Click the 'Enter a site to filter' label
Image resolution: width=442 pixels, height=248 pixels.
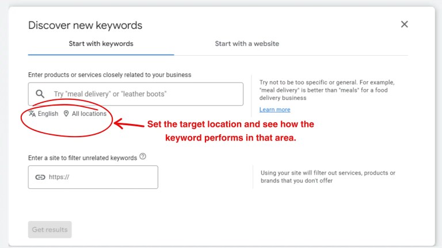click(x=82, y=158)
